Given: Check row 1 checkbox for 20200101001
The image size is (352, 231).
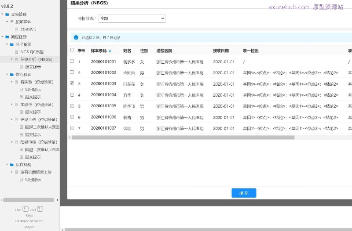Looking at the screenshot, I should point(72,61).
